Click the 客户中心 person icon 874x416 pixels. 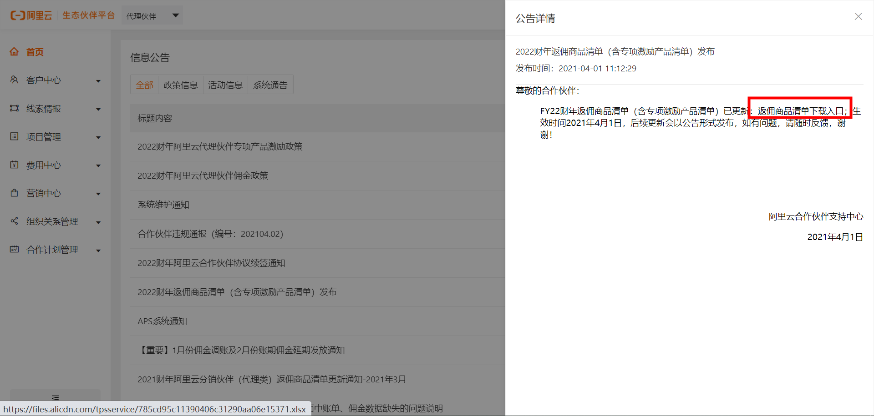pos(15,80)
